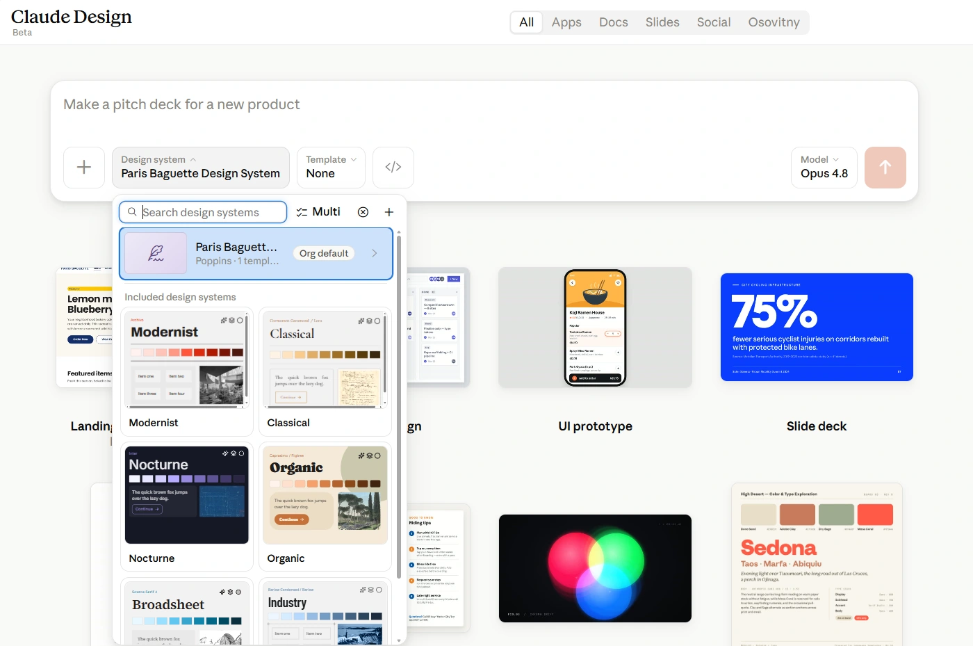Click the components puzzle icon on Nocturne card

coord(224,453)
